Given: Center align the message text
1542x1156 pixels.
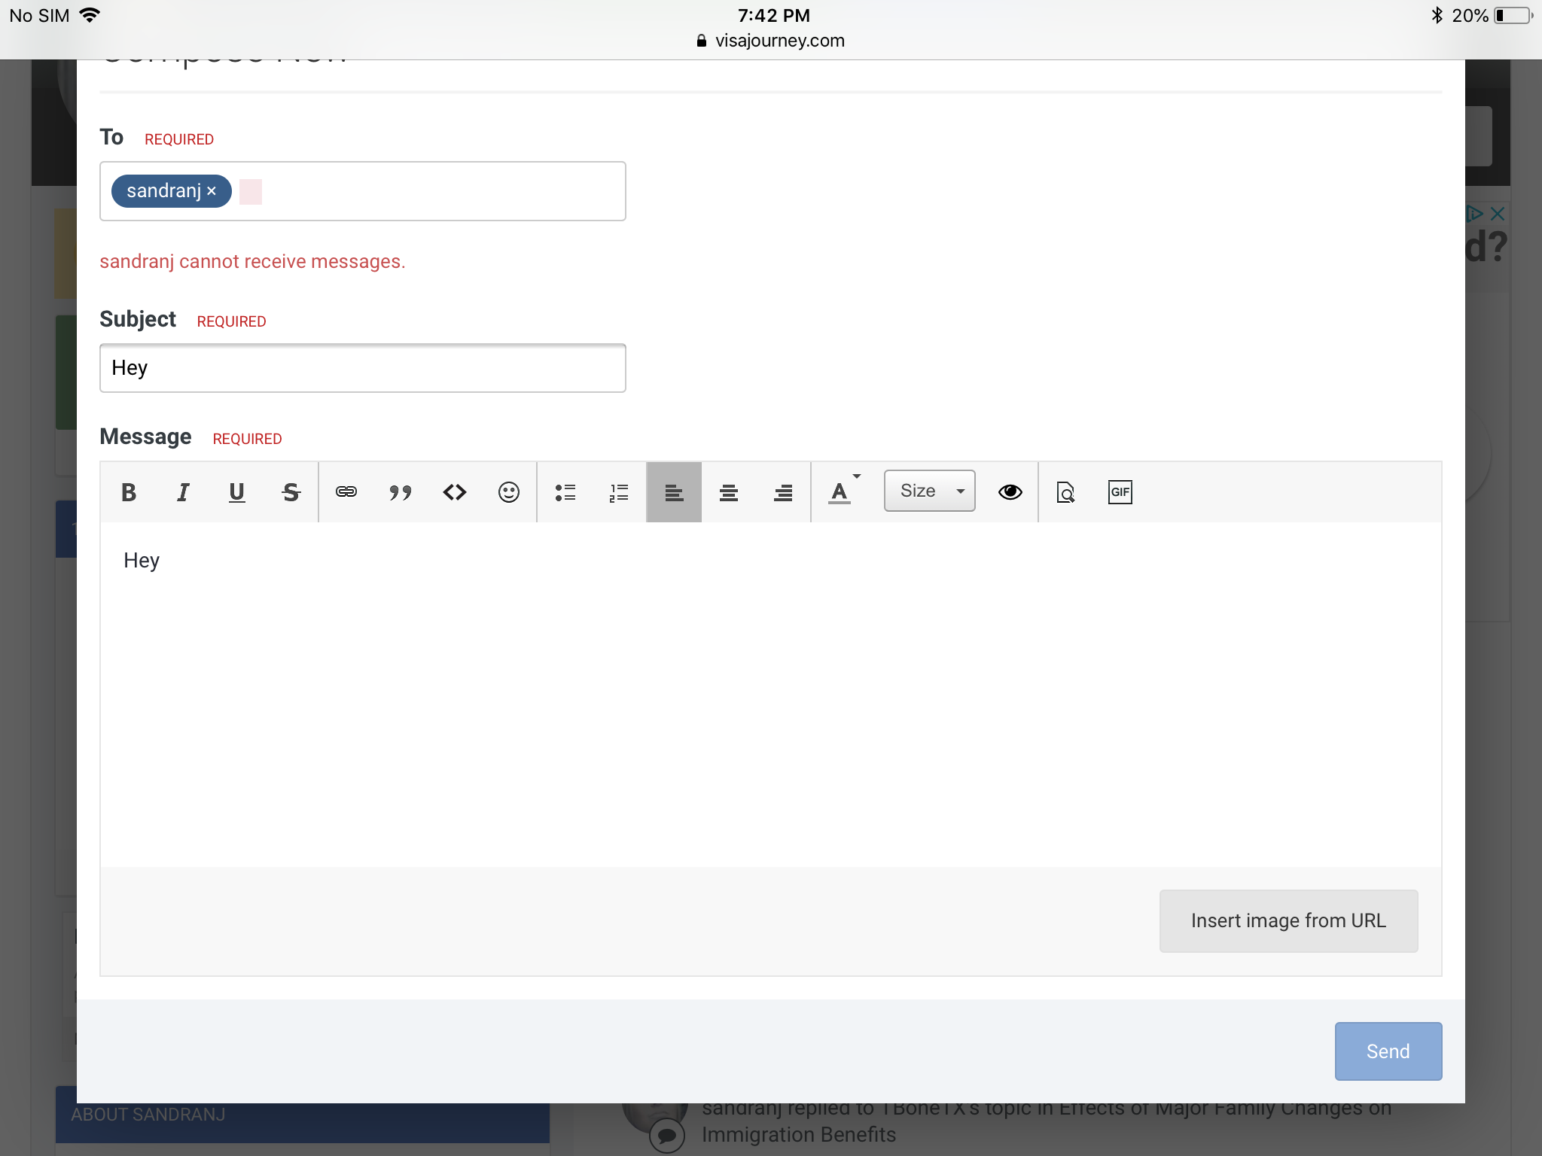Looking at the screenshot, I should 728,492.
